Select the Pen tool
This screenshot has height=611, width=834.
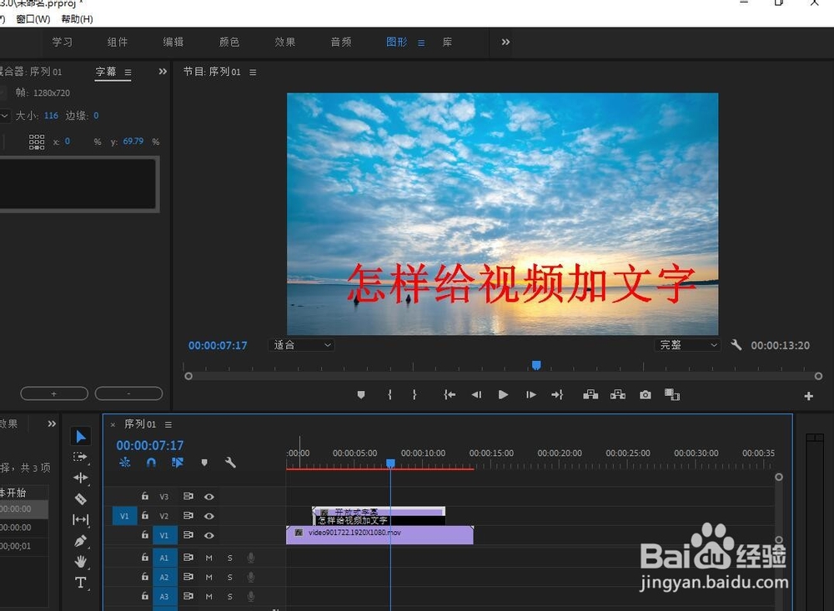click(80, 541)
